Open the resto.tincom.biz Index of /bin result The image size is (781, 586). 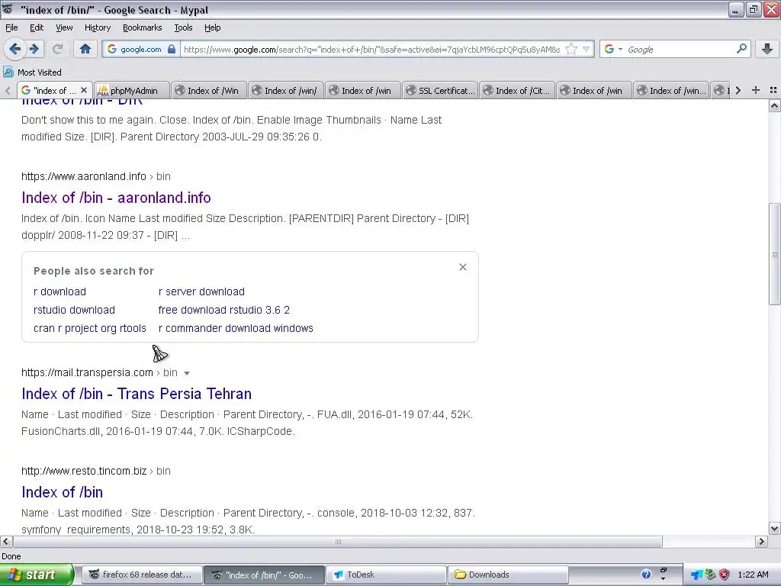tap(63, 492)
